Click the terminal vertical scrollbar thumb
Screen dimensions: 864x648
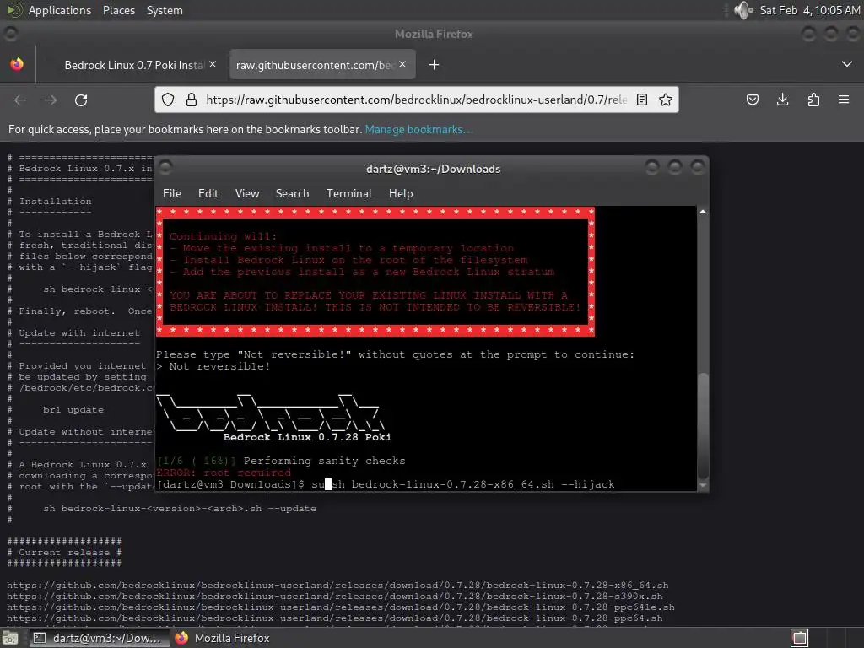[703, 426]
